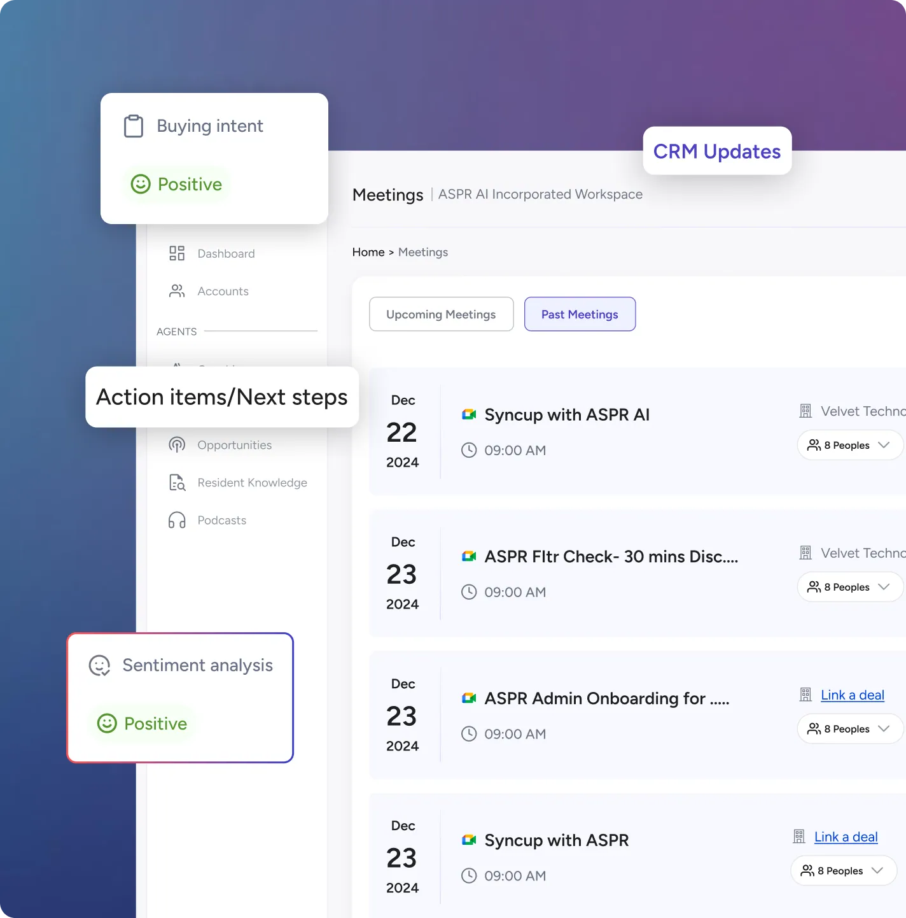Viewport: 906px width, 918px height.
Task: Expand the 8 Peoples dropdown in the bottom meeting row
Action: (x=844, y=871)
